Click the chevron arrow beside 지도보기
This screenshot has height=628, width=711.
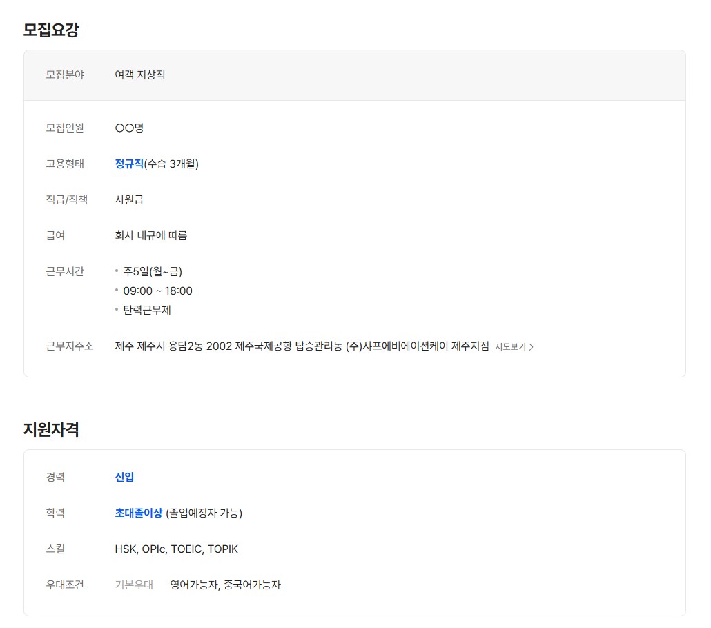point(531,347)
